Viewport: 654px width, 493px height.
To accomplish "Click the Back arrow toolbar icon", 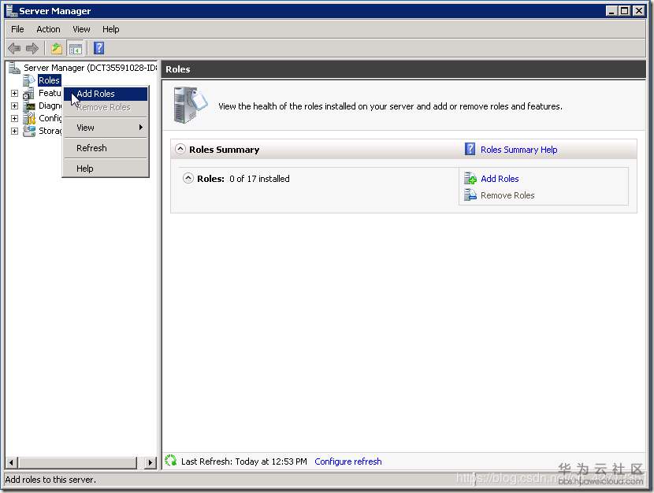I will 14,49.
